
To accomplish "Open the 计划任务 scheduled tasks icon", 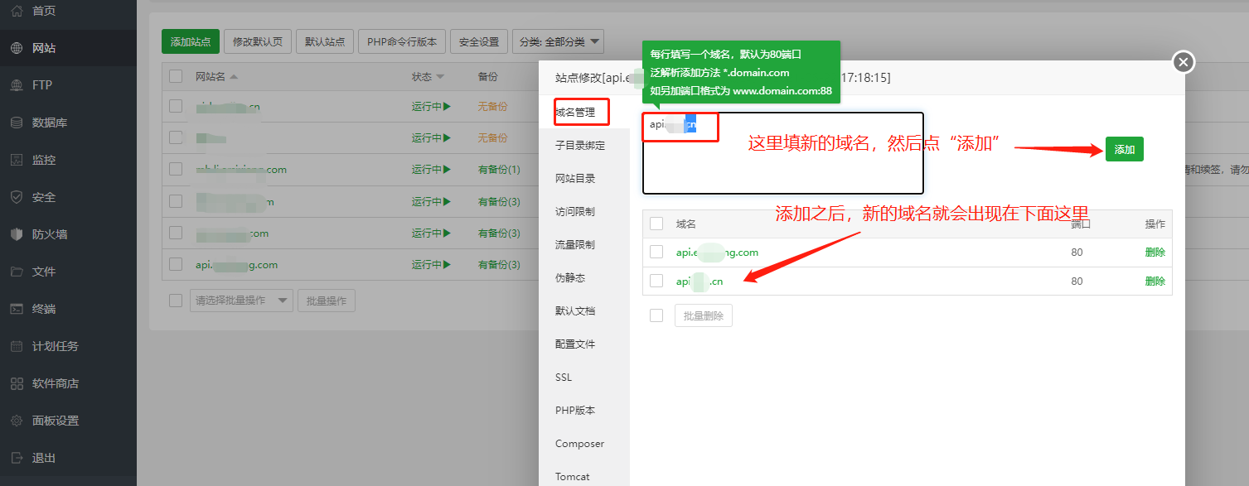I will pyautogui.click(x=17, y=346).
